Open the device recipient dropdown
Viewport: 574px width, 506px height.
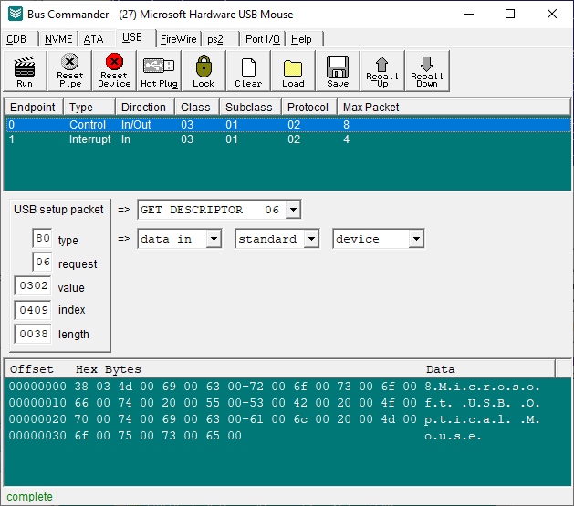[x=415, y=239]
